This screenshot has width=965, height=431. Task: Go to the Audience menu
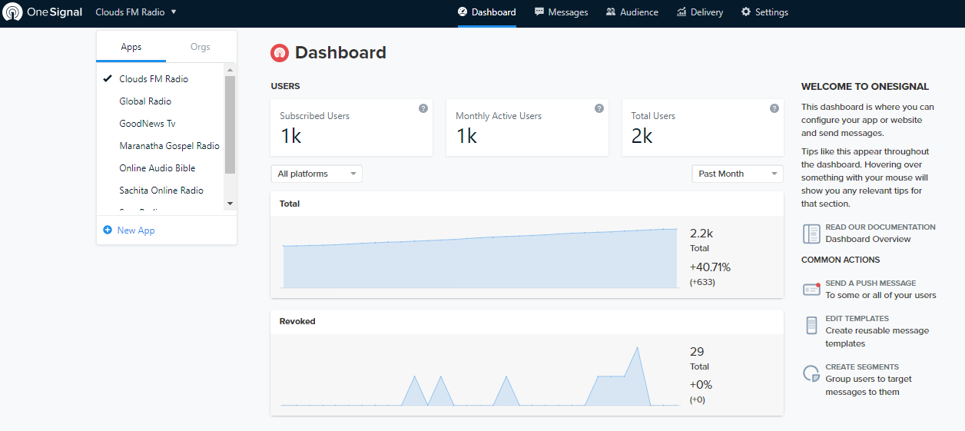[x=632, y=12]
